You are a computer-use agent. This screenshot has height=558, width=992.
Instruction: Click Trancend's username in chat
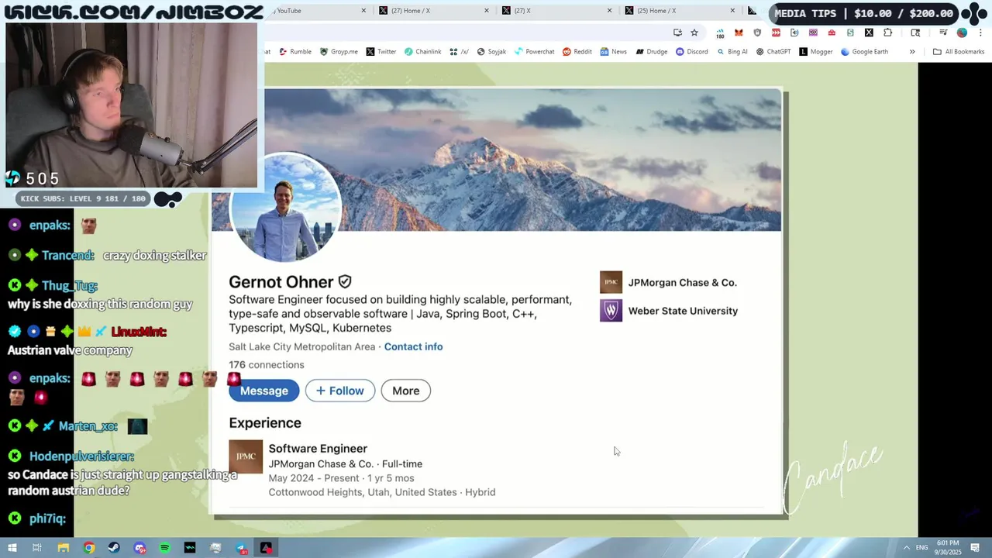68,255
